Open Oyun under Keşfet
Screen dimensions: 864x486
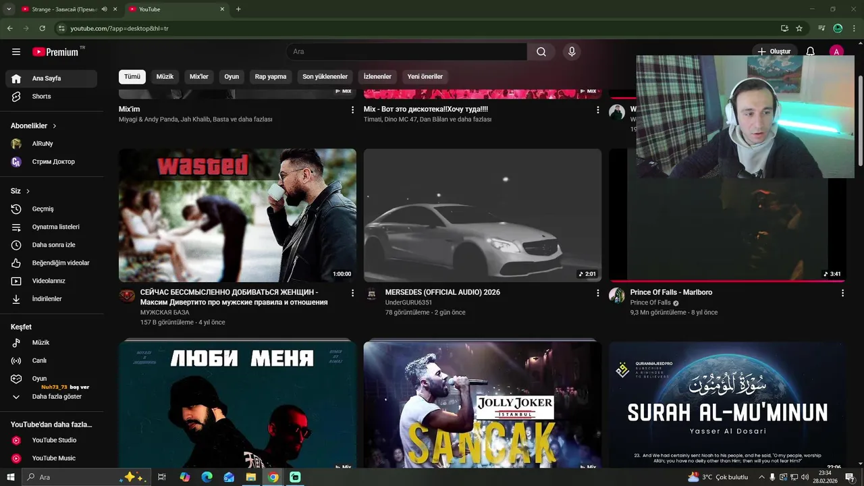coord(51,379)
